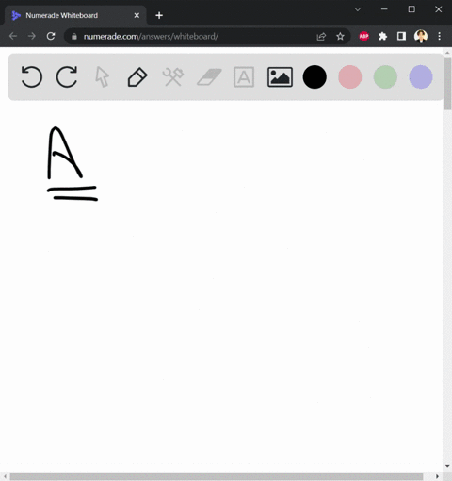Toggle the browser side panel
The image size is (452, 481).
click(401, 37)
